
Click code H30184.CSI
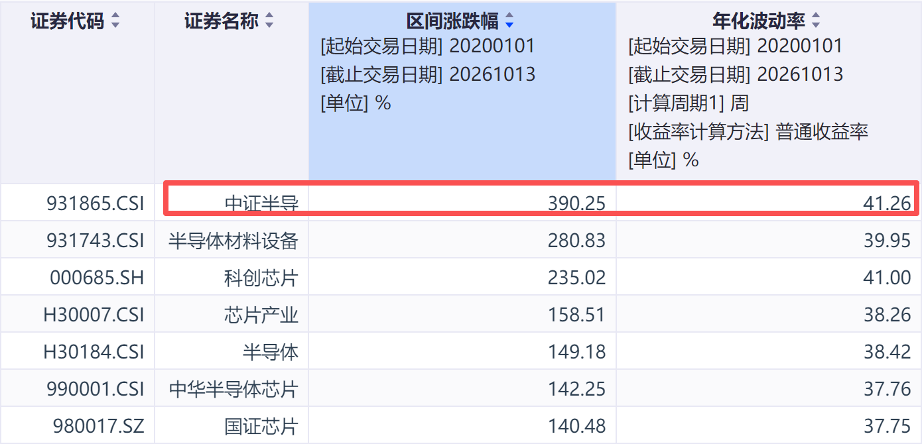tap(94, 352)
